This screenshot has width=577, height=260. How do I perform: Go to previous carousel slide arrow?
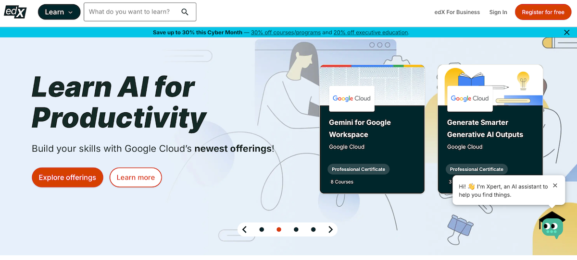(x=245, y=230)
